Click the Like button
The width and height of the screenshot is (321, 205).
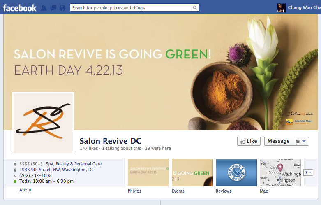[x=249, y=141]
